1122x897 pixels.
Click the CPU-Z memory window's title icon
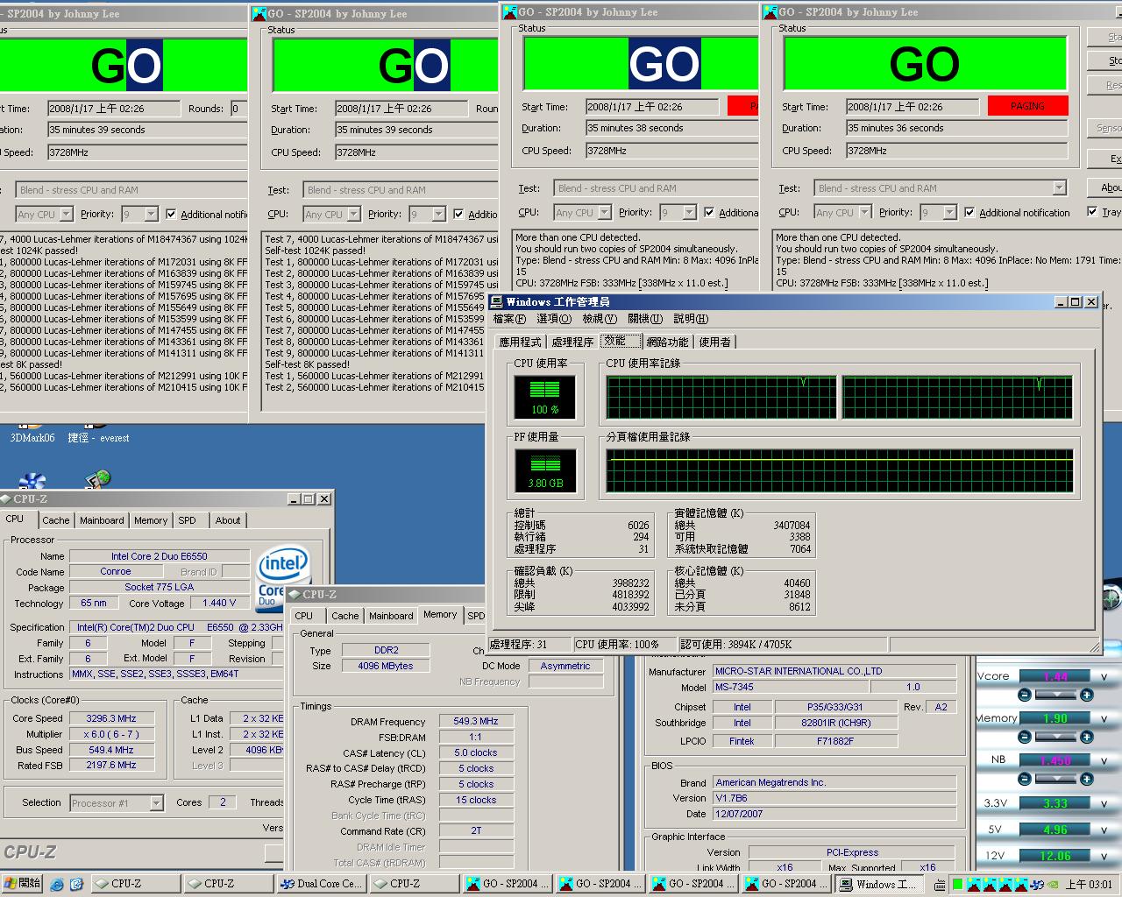pos(295,594)
